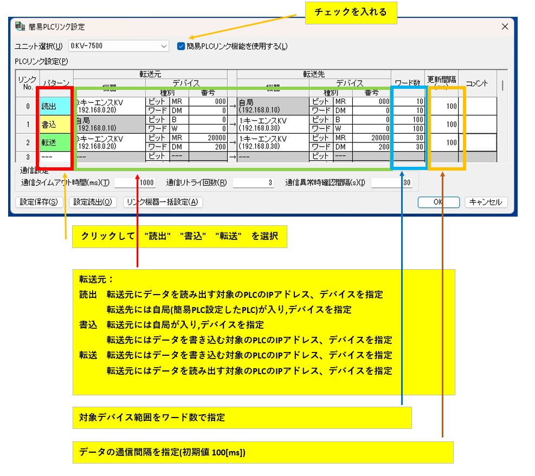
Task: Click the empty pattern cell in link 3
Action: 55,157
